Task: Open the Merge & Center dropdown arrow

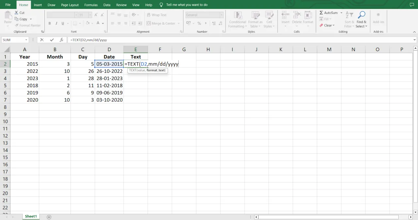Action: [x=179, y=23]
